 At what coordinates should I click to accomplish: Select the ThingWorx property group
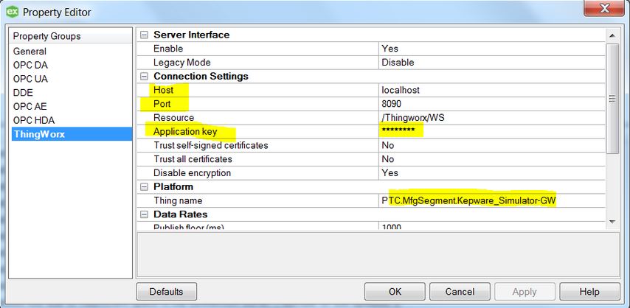pos(70,134)
